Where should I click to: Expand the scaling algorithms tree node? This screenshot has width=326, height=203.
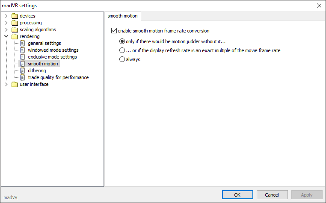[6, 30]
